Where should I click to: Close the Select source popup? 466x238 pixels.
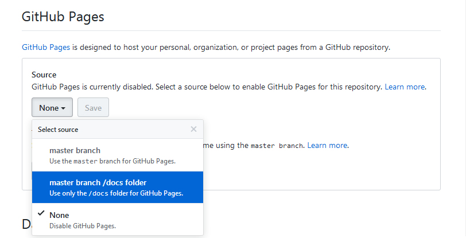193,129
